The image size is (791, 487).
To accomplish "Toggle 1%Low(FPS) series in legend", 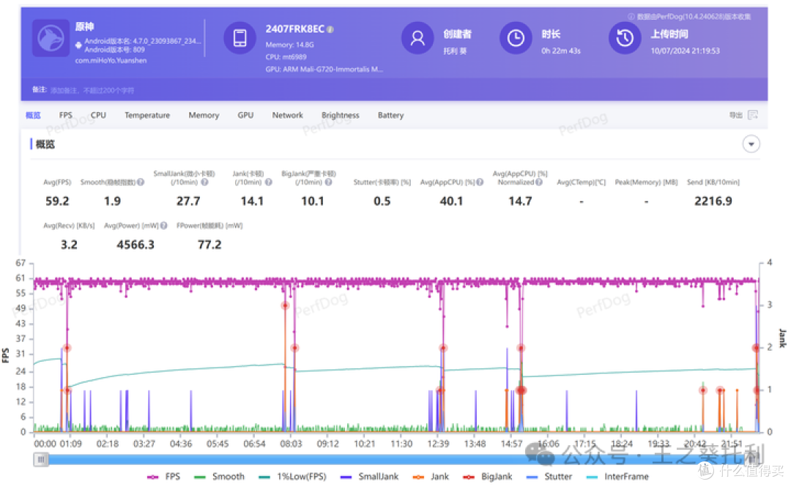I will click(292, 477).
